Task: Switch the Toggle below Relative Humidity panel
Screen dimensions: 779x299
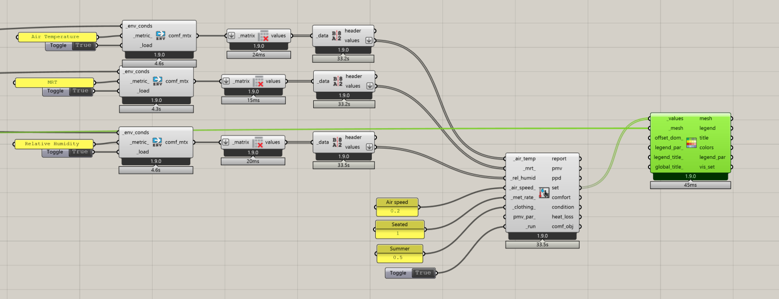Action: [x=80, y=152]
